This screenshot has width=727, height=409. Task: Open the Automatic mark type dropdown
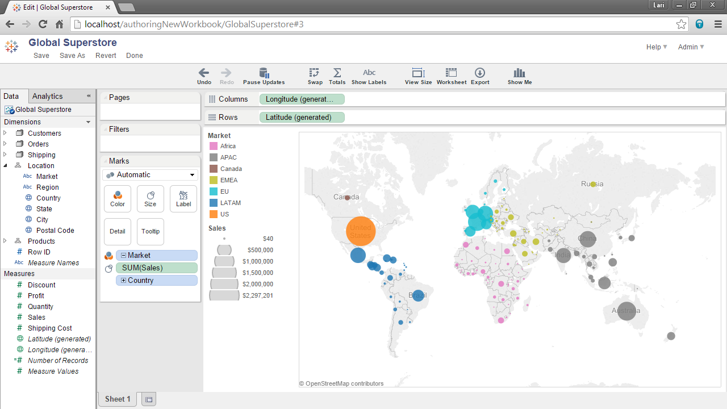click(x=151, y=175)
